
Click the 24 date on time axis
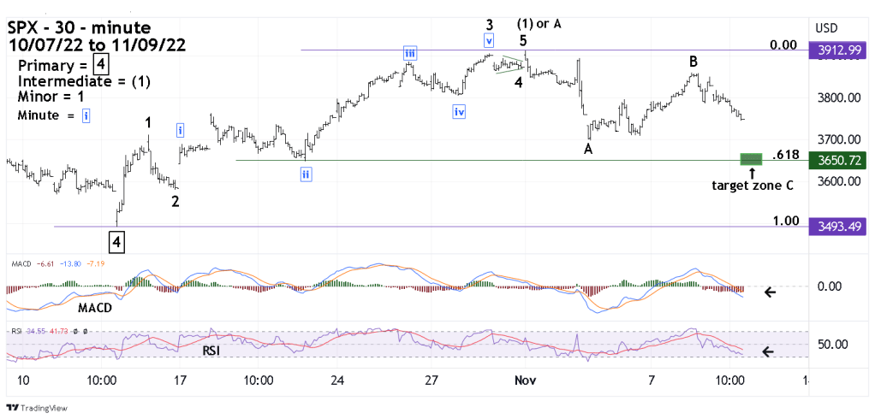click(x=337, y=379)
